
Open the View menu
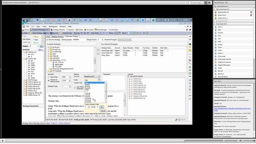[x=38, y=26]
